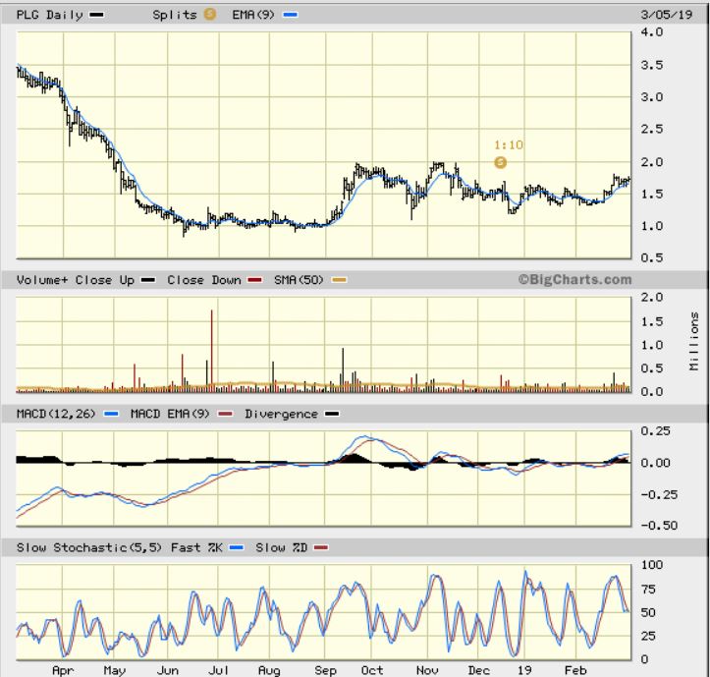The image size is (710, 677).
Task: Click the 'Oct' month axis label
Action: pos(372,670)
